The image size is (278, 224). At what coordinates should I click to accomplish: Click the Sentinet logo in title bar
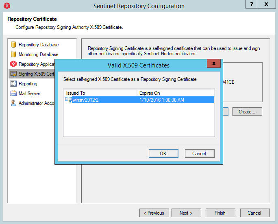click(x=7, y=6)
